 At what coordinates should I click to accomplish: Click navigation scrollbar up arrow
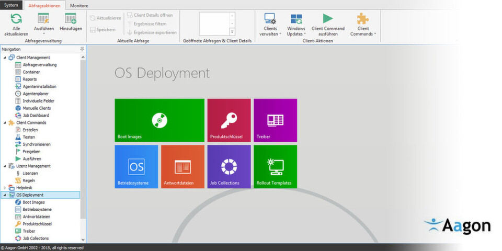[83, 57]
